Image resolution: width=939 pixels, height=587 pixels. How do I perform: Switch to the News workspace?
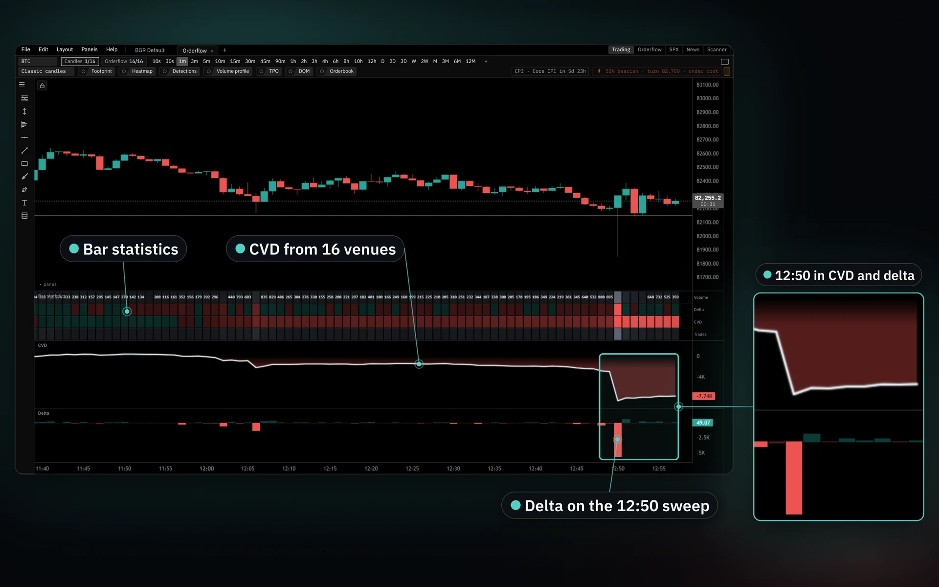693,50
